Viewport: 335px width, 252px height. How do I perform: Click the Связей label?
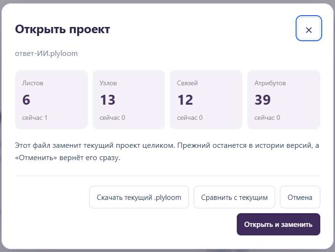(187, 83)
